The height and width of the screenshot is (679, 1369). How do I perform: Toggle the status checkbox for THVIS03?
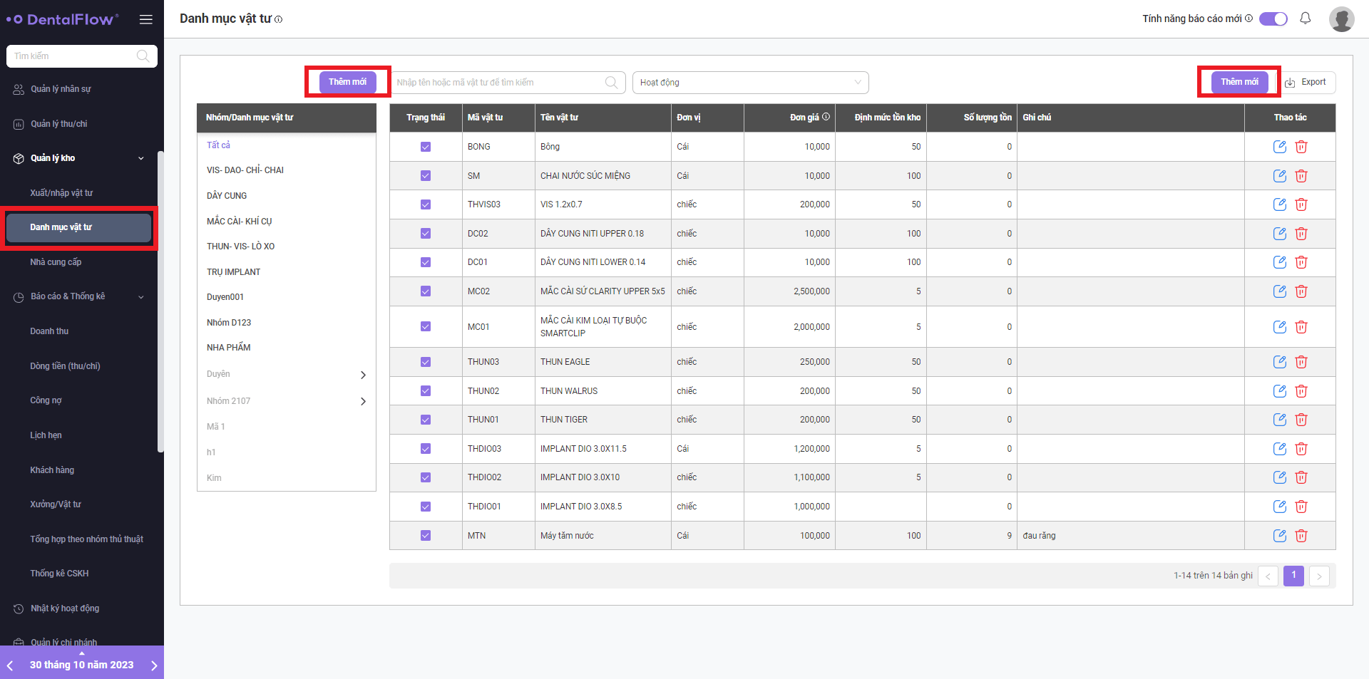point(426,204)
